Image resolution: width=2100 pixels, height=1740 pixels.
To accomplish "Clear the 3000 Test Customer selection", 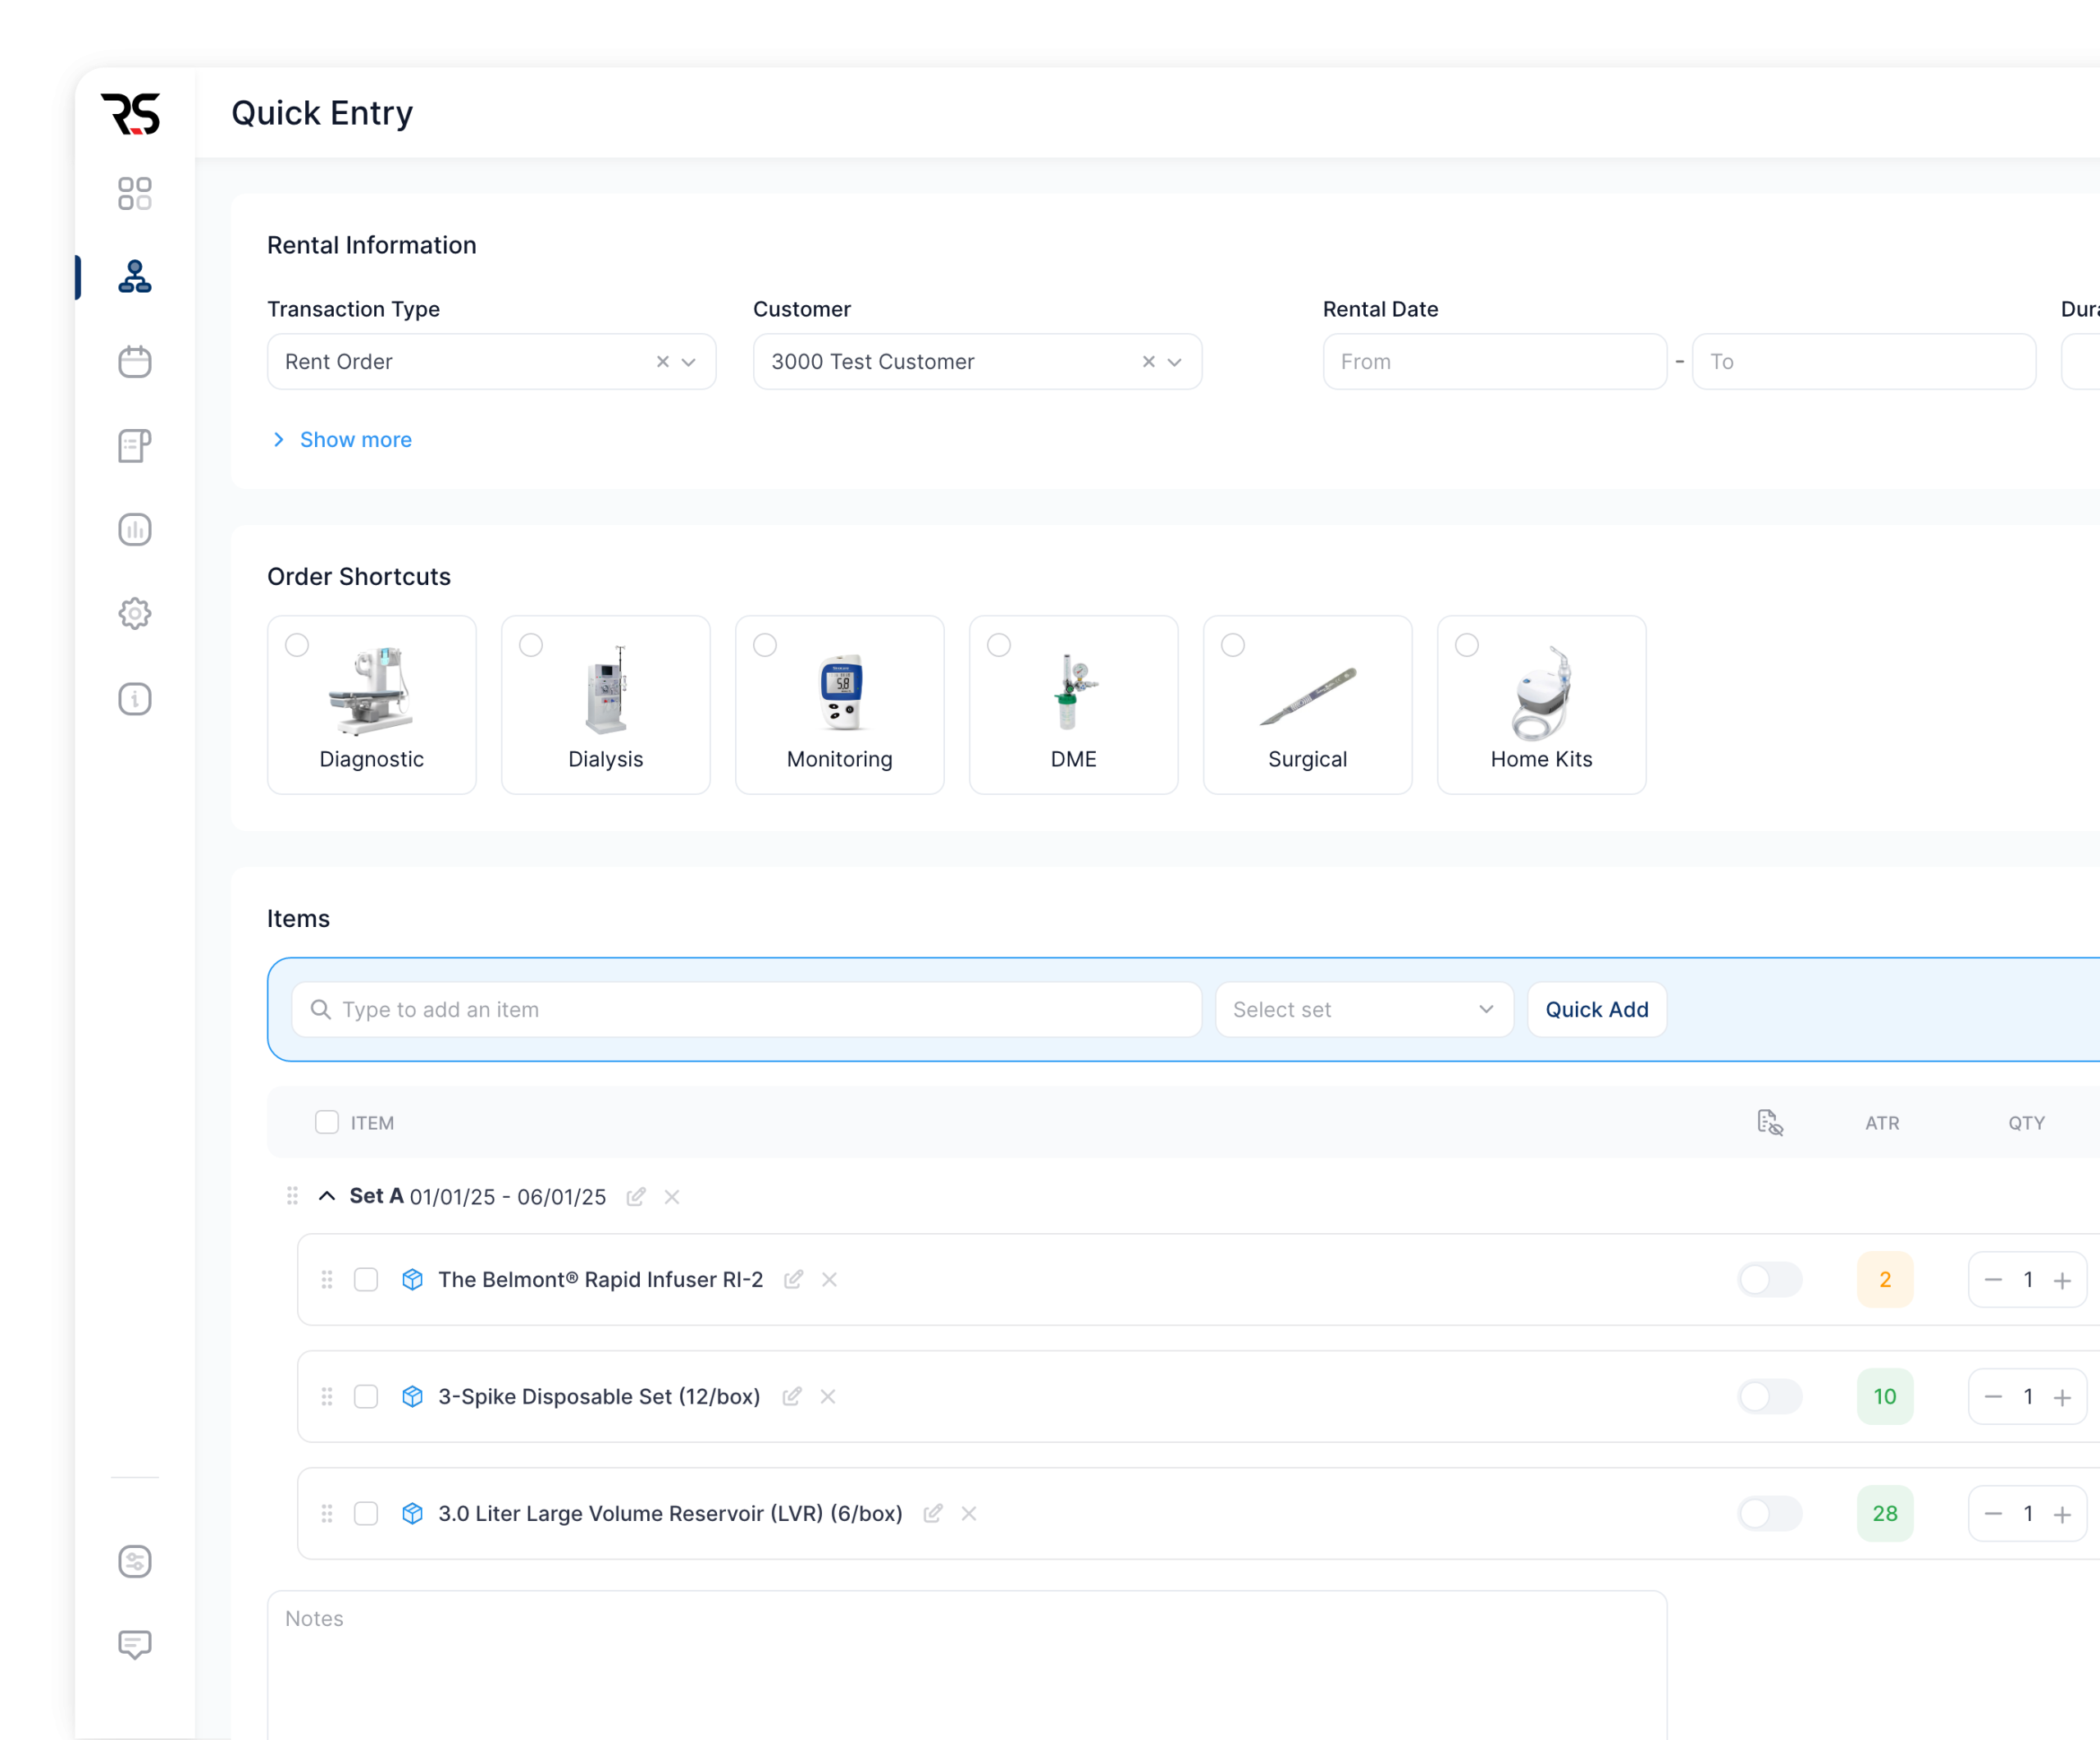I will tap(1148, 362).
